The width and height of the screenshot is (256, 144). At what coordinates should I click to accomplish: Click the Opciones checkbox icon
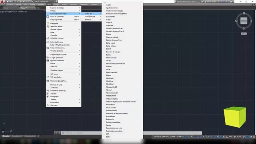(x=48, y=106)
